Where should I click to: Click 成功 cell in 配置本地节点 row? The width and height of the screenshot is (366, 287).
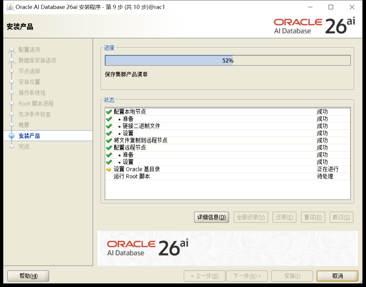tap(333, 112)
